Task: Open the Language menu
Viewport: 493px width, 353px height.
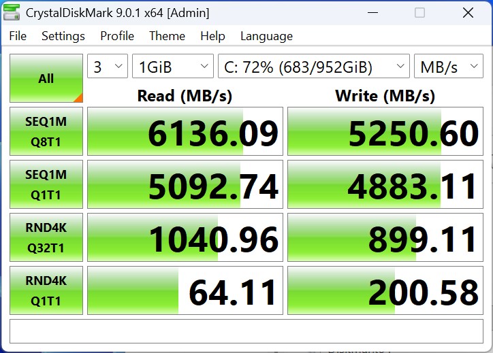Action: (266, 36)
